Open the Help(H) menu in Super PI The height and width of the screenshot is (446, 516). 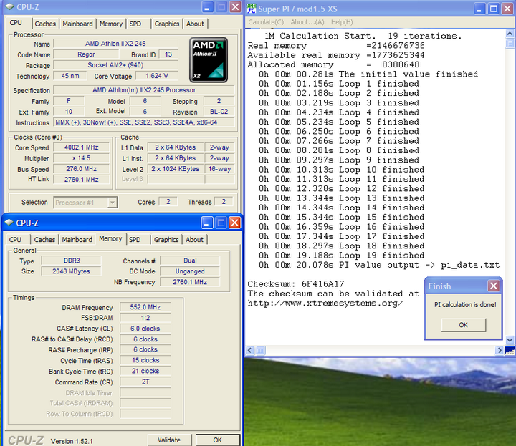(x=342, y=22)
